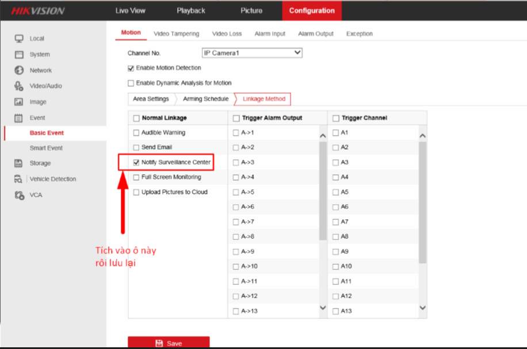Open the Channel No. dropdown
Image resolution: width=527 pixels, height=349 pixels.
(x=251, y=53)
